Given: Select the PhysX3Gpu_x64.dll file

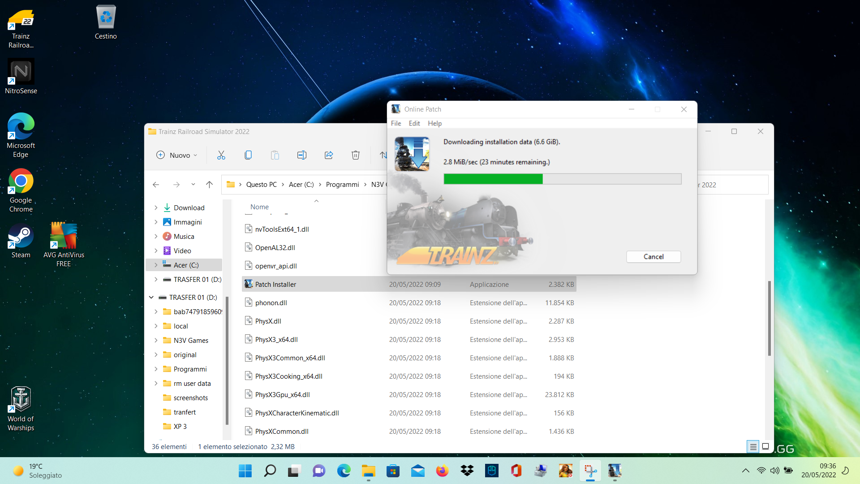Looking at the screenshot, I should click(283, 395).
